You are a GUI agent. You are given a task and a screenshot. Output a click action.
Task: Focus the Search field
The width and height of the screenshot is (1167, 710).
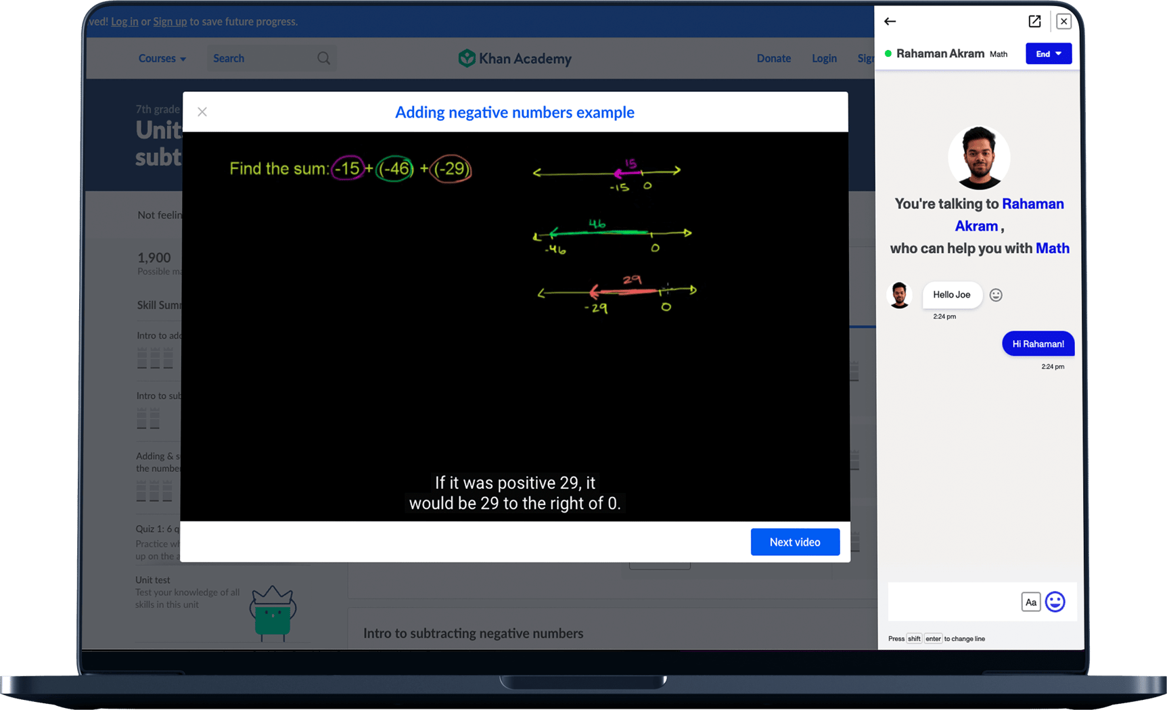click(260, 59)
